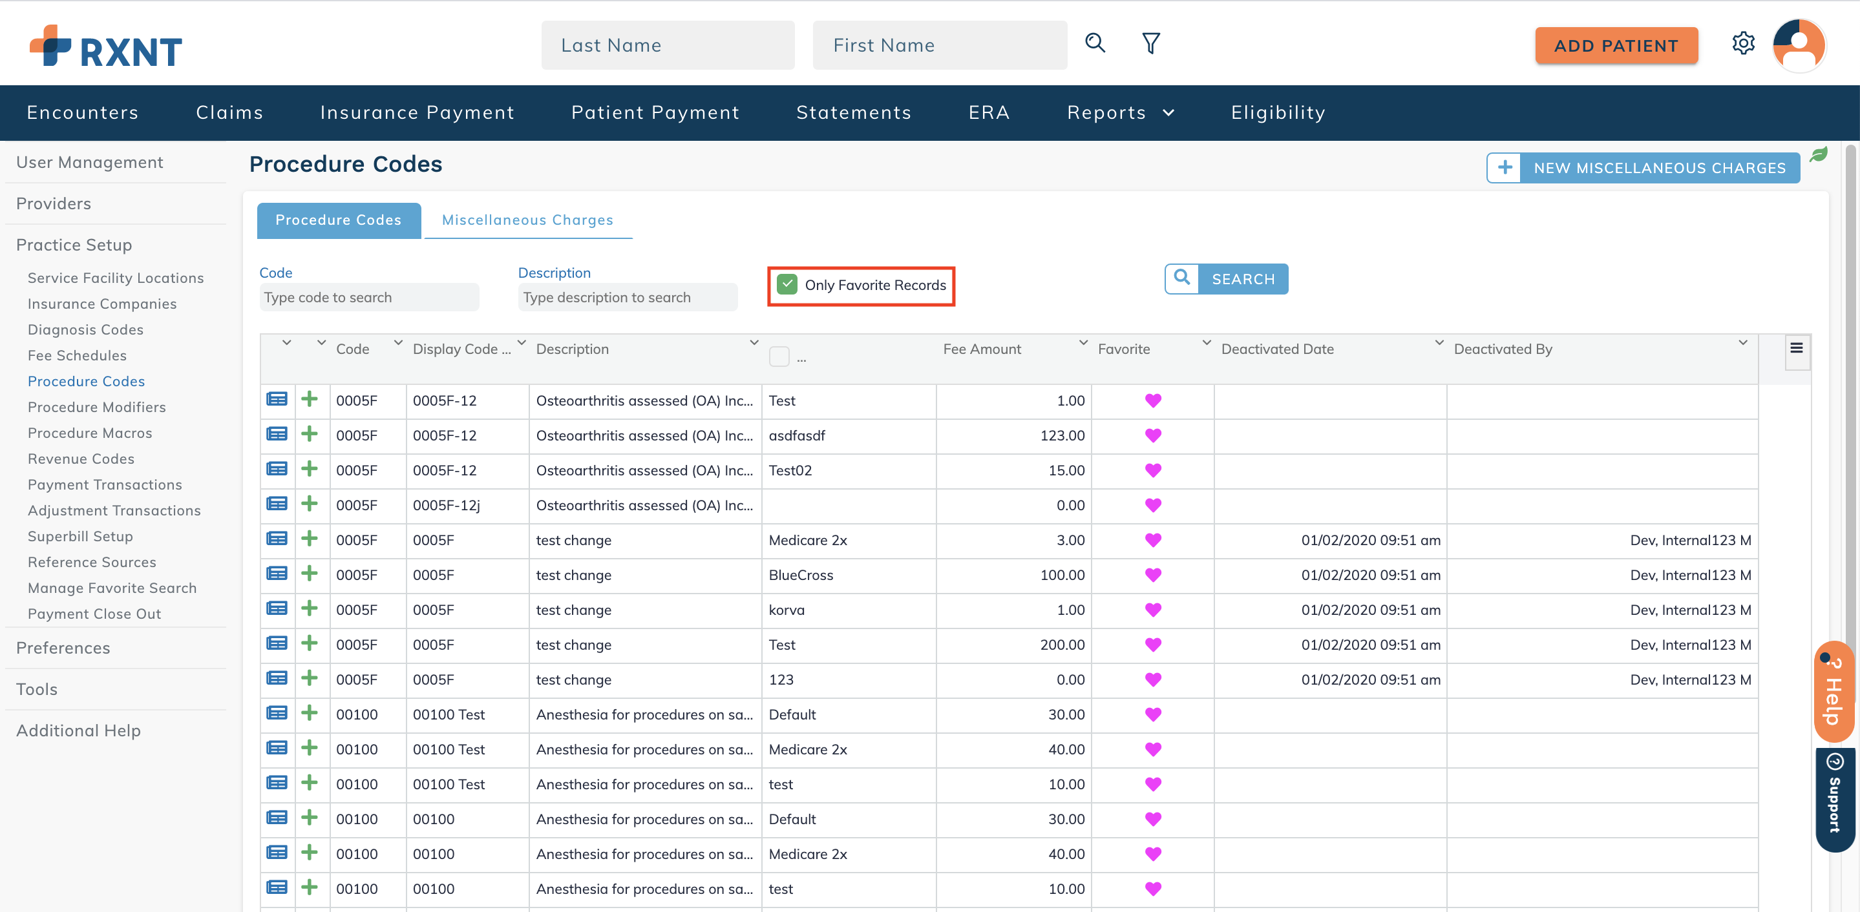The height and width of the screenshot is (912, 1860).
Task: Open details icon for 0005F Medicare 2x row
Action: click(277, 539)
